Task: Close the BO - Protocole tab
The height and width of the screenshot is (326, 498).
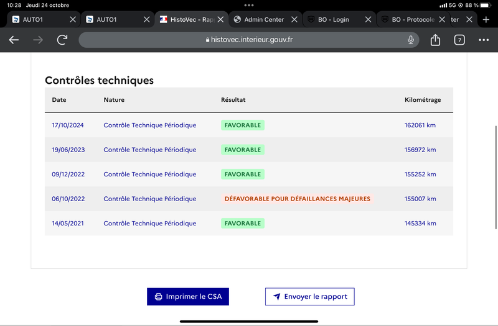Action: pos(442,20)
